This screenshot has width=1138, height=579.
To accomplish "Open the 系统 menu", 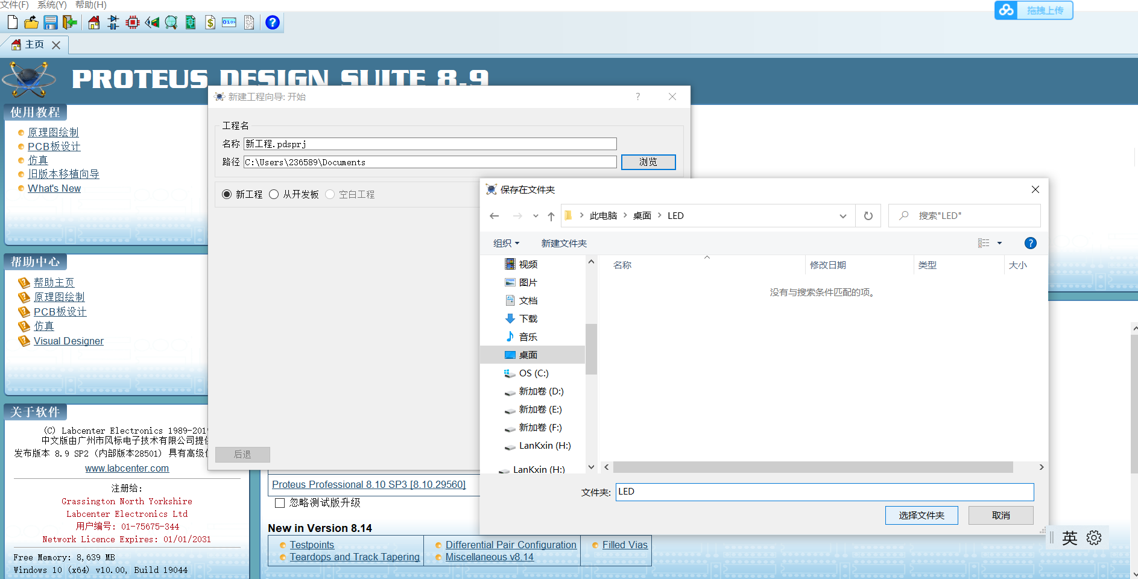I will coord(50,5).
